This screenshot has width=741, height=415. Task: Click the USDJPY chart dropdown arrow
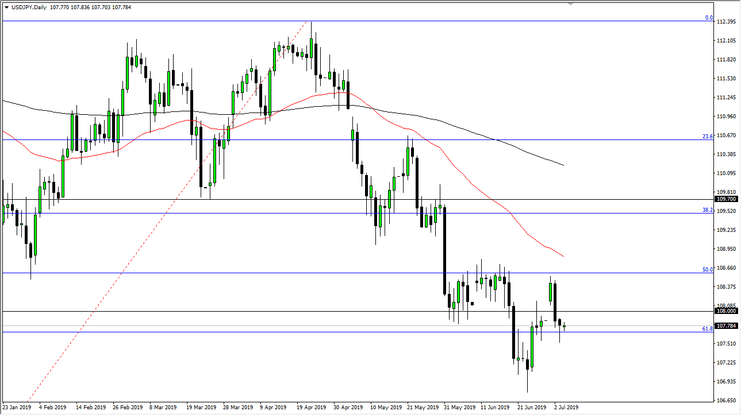[x=6, y=7]
